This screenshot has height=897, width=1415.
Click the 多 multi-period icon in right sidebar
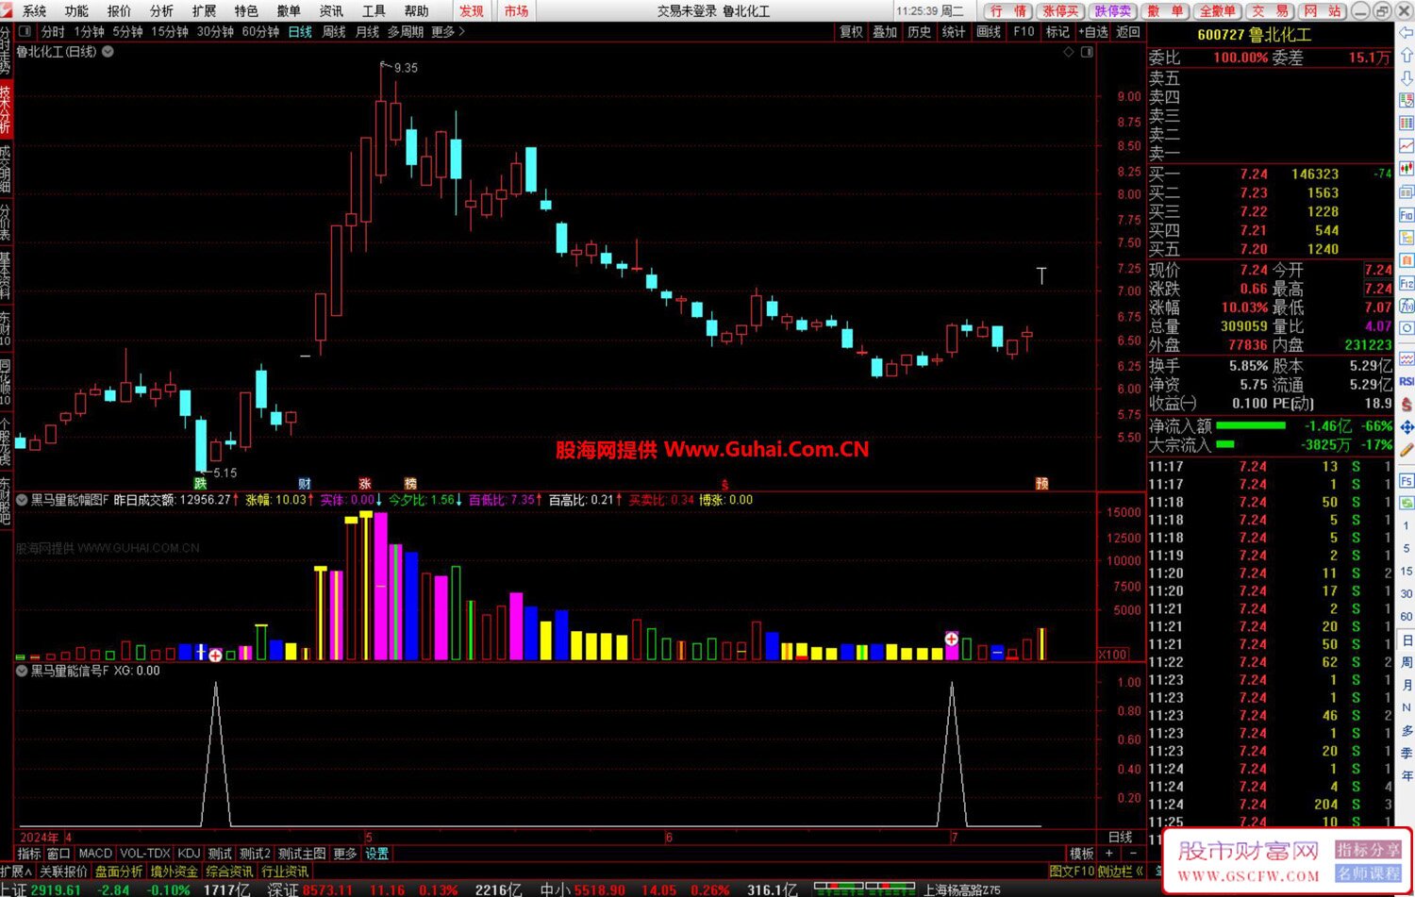tap(1406, 730)
